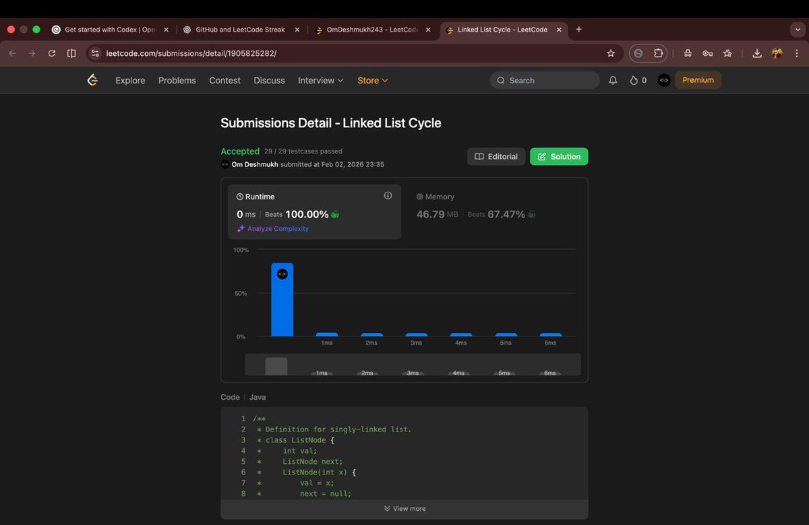Viewport: 809px width, 525px height.
Task: View site information icon in address bar
Action: [95, 53]
